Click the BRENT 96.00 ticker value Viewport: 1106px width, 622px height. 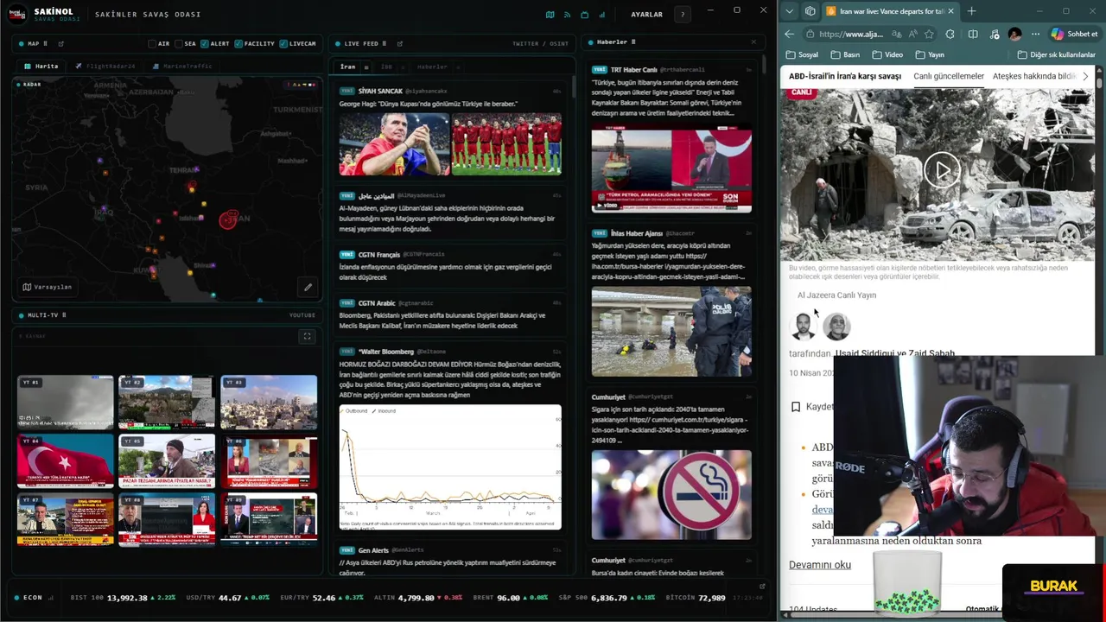pyautogui.click(x=507, y=598)
